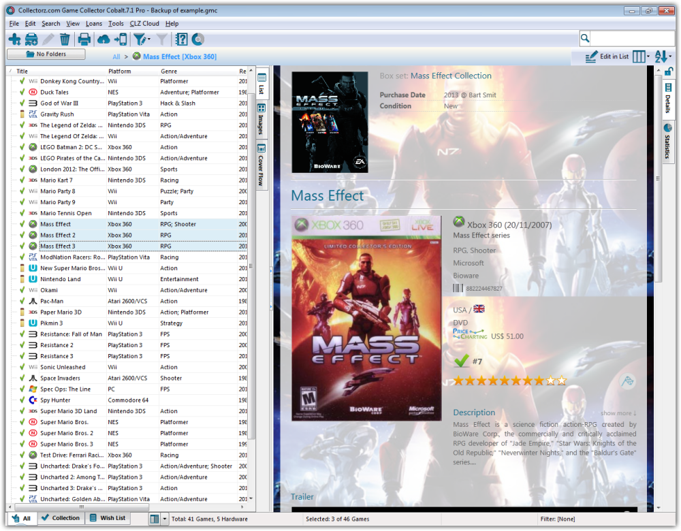
Task: Click the Title column header sort arrow
Action: tap(10, 71)
